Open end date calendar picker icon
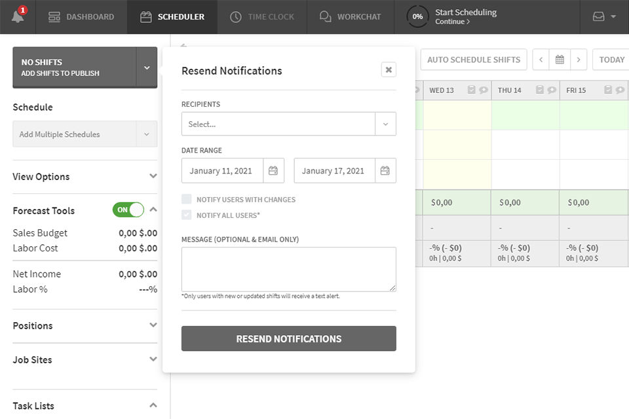 click(385, 171)
